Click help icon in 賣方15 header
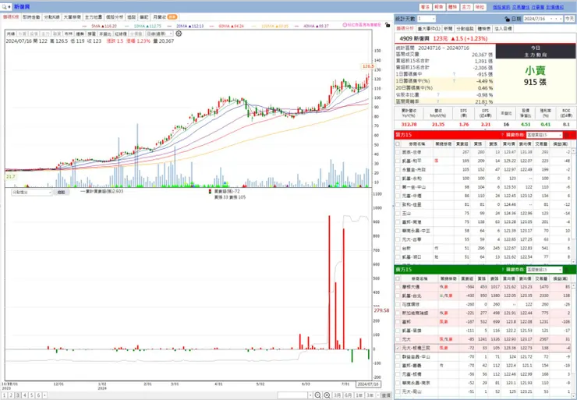 [502, 270]
